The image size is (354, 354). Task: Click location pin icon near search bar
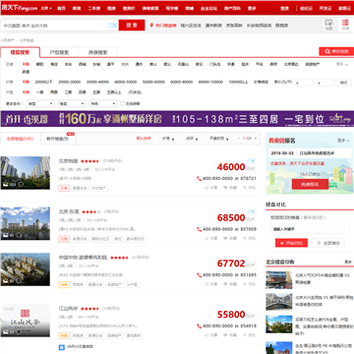pos(151,26)
